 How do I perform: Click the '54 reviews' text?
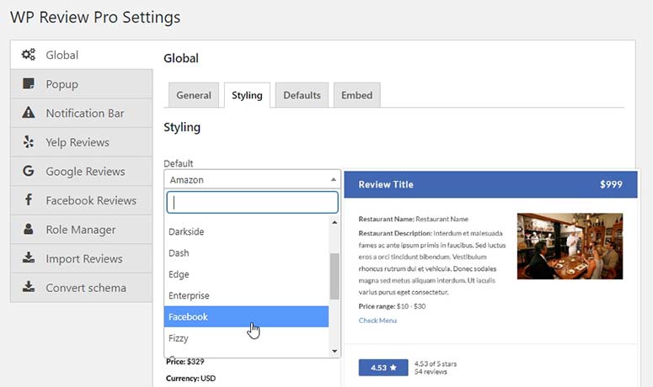coord(431,372)
